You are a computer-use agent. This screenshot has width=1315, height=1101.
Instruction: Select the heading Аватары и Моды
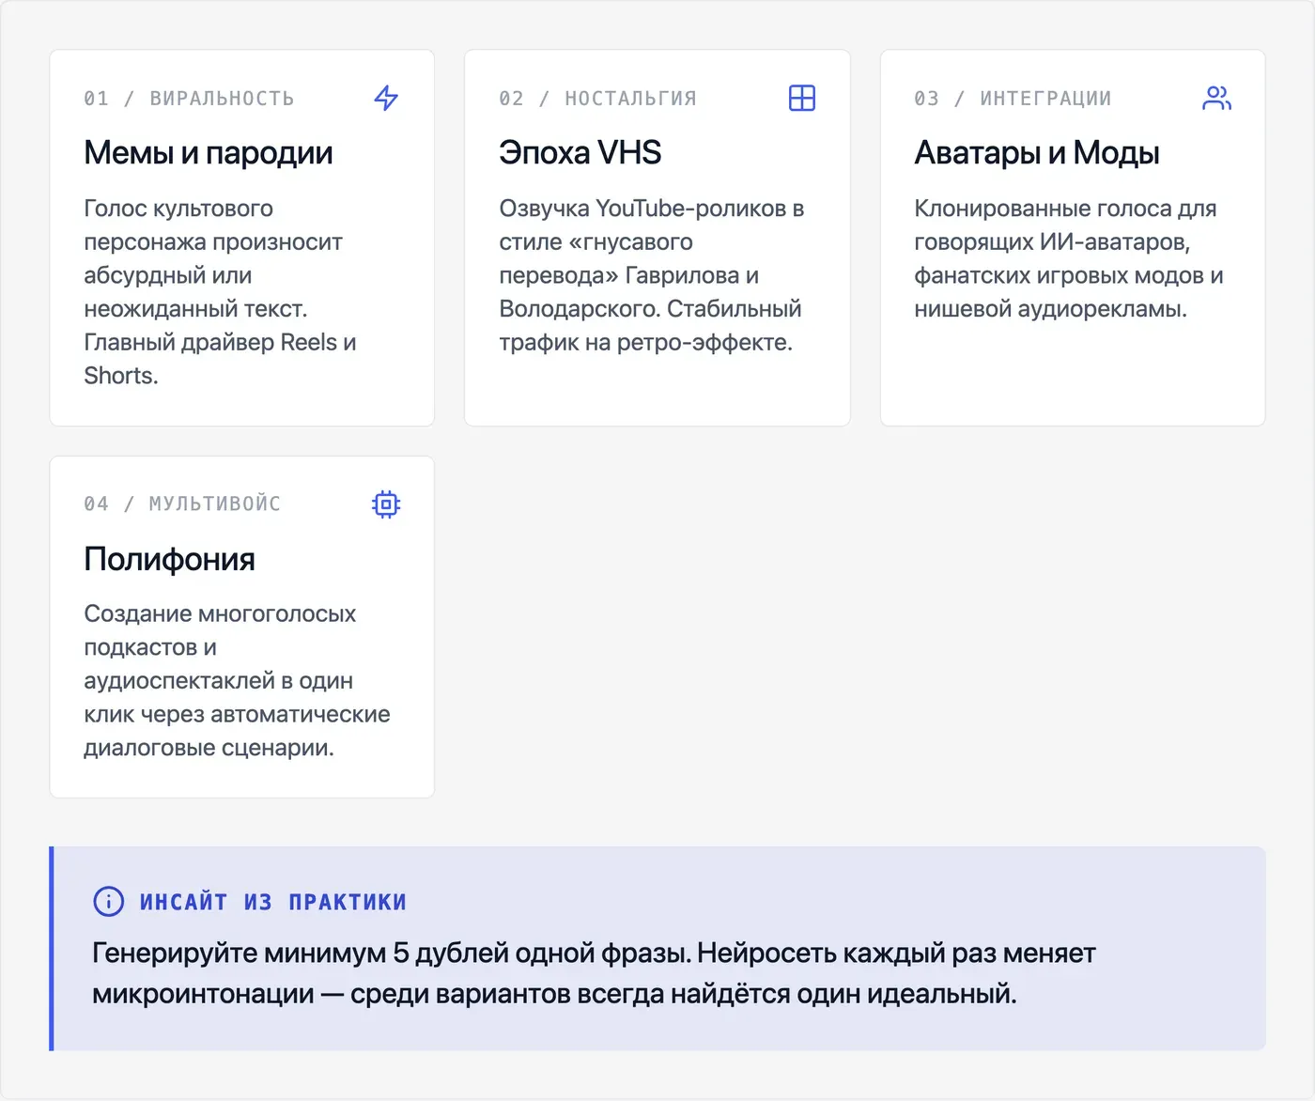coord(1037,152)
